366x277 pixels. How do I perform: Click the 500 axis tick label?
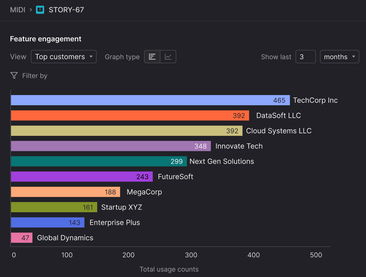coord(316,255)
